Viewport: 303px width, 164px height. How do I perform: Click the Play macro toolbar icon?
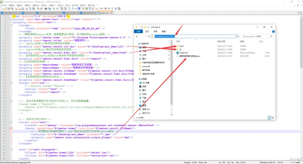[112, 9]
